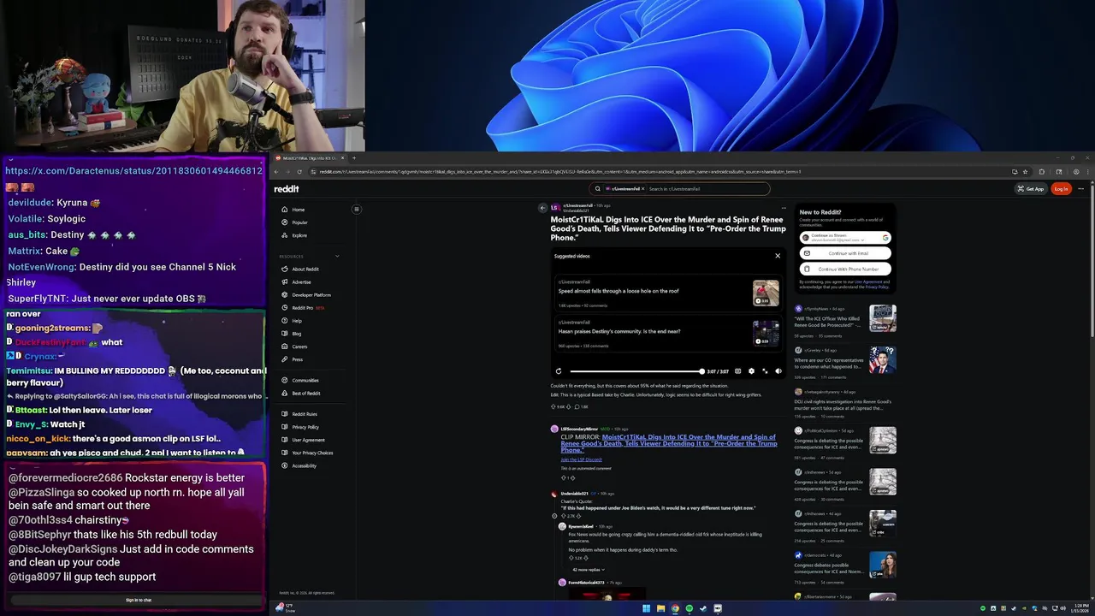
Task: Open Popular in Reddit sidebar
Action: (x=294, y=222)
